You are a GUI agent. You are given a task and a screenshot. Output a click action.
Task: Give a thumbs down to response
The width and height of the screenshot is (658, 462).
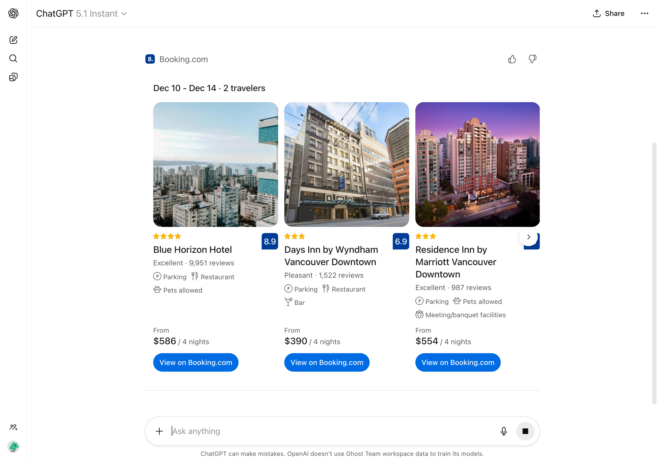point(533,59)
